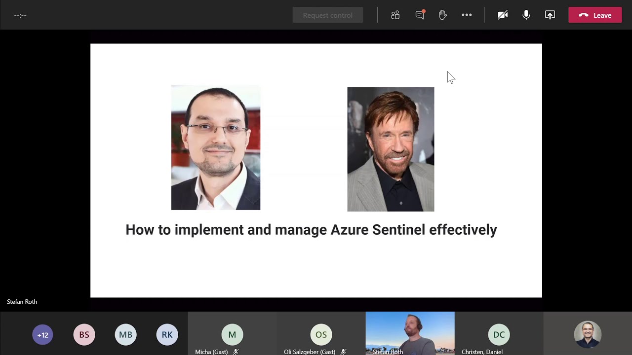Image resolution: width=632 pixels, height=355 pixels.
Task: Open More actions ellipsis menu
Action: (x=467, y=15)
